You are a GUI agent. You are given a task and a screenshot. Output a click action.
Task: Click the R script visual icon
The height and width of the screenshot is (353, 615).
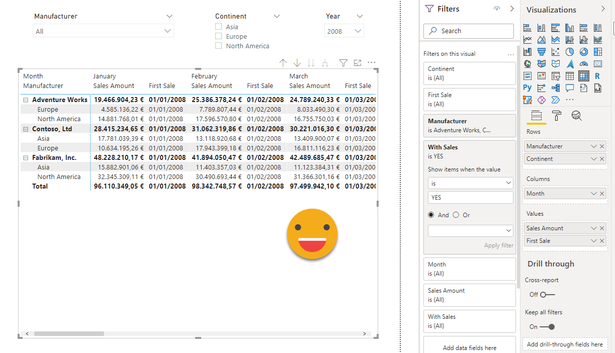(597, 76)
